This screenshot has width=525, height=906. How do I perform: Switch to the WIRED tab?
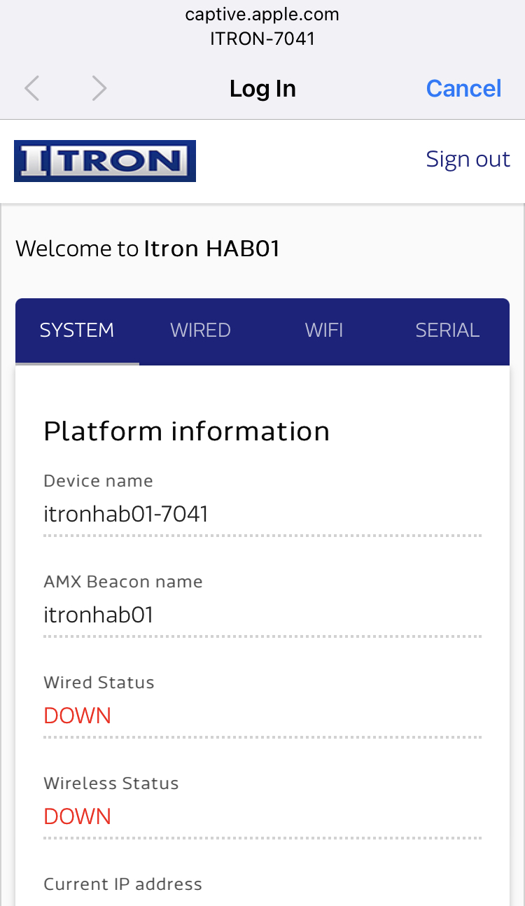(x=201, y=330)
